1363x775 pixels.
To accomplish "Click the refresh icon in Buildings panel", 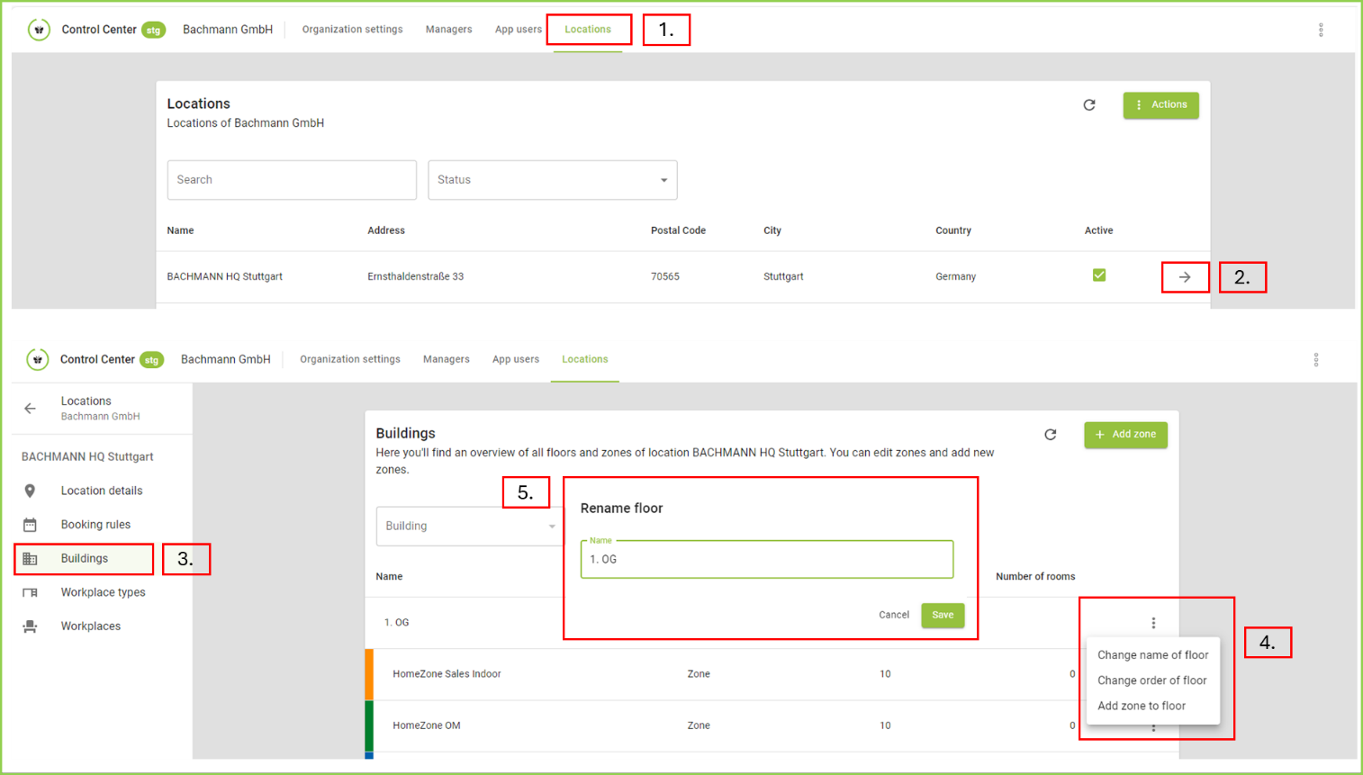I will [1050, 435].
